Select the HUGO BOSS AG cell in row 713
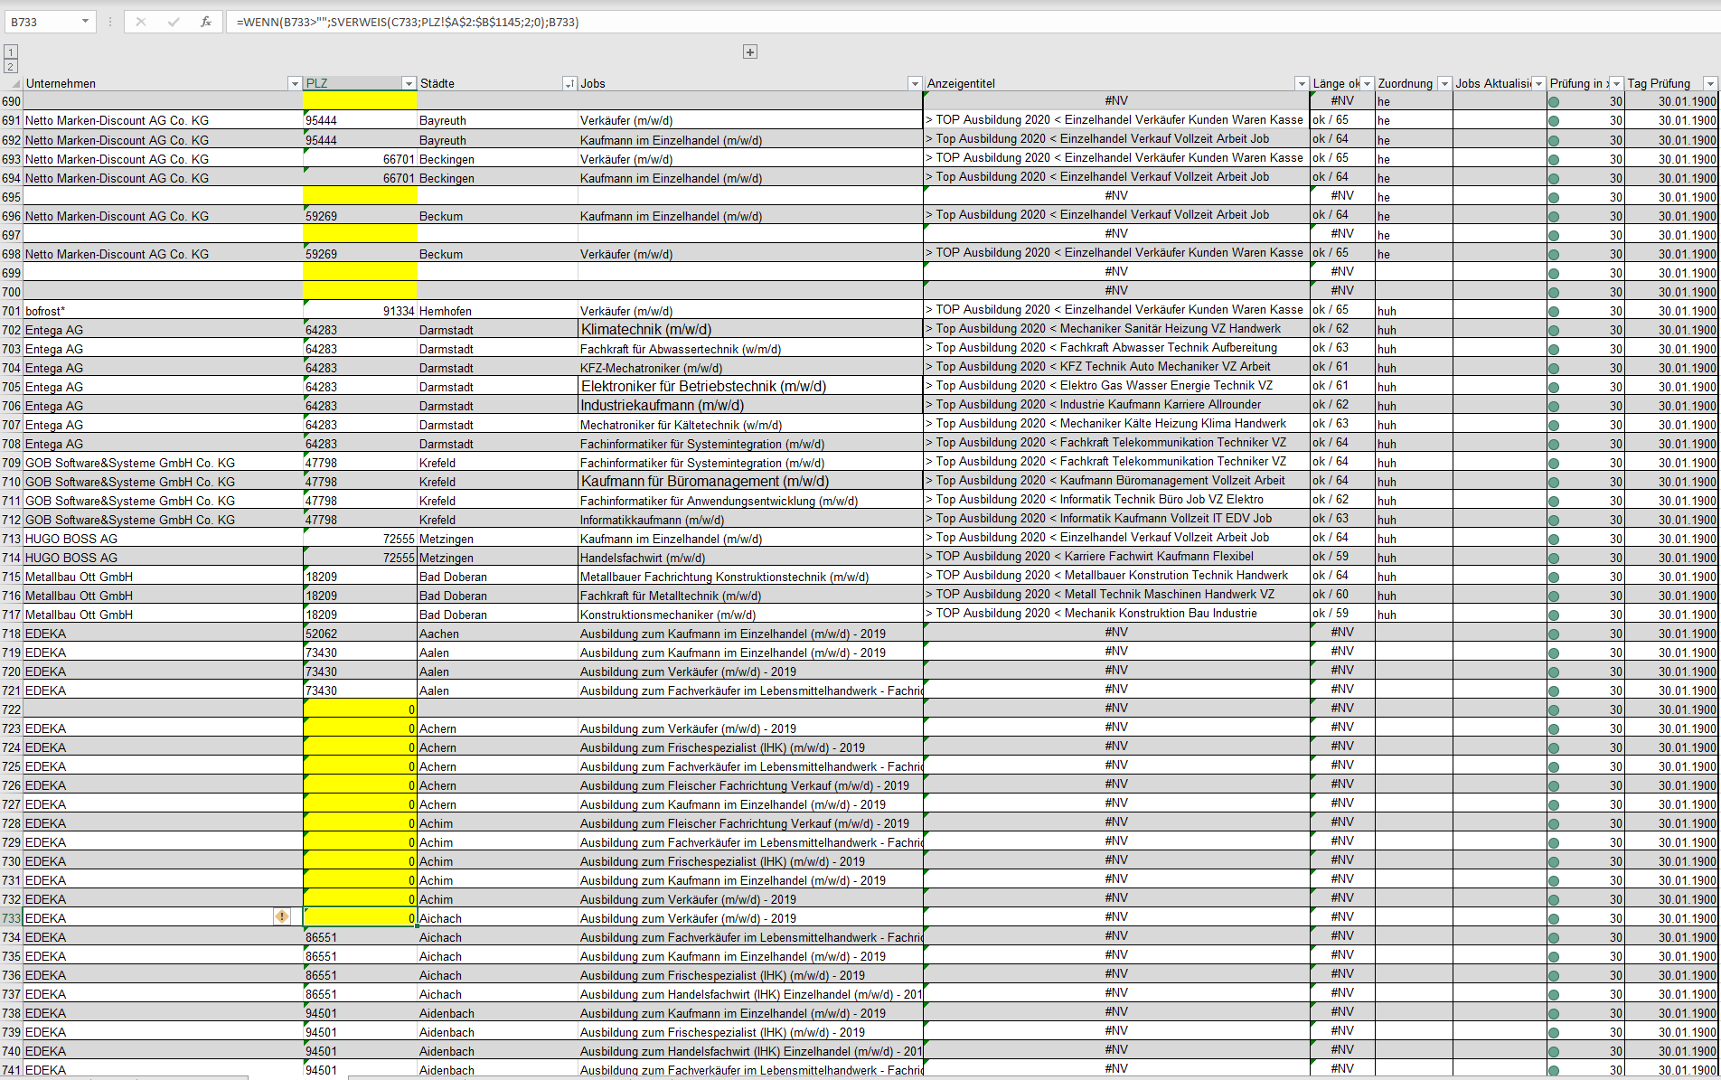The image size is (1721, 1080). 164,539
